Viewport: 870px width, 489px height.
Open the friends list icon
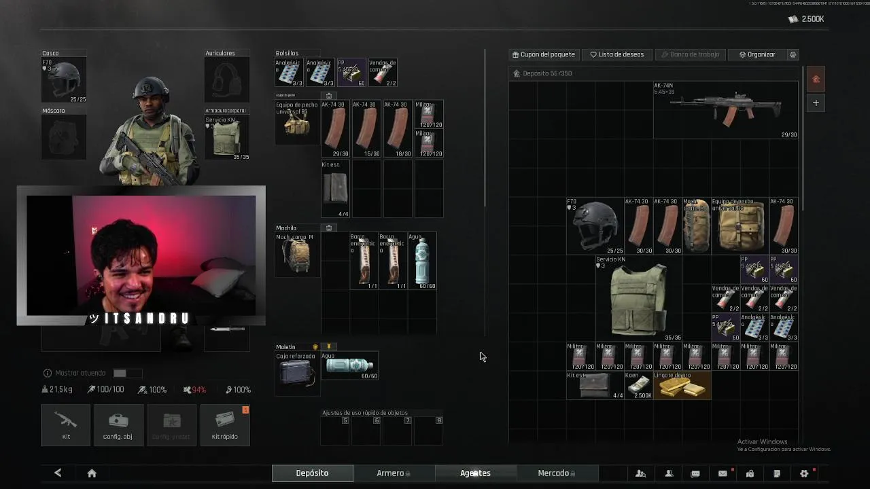click(x=669, y=473)
